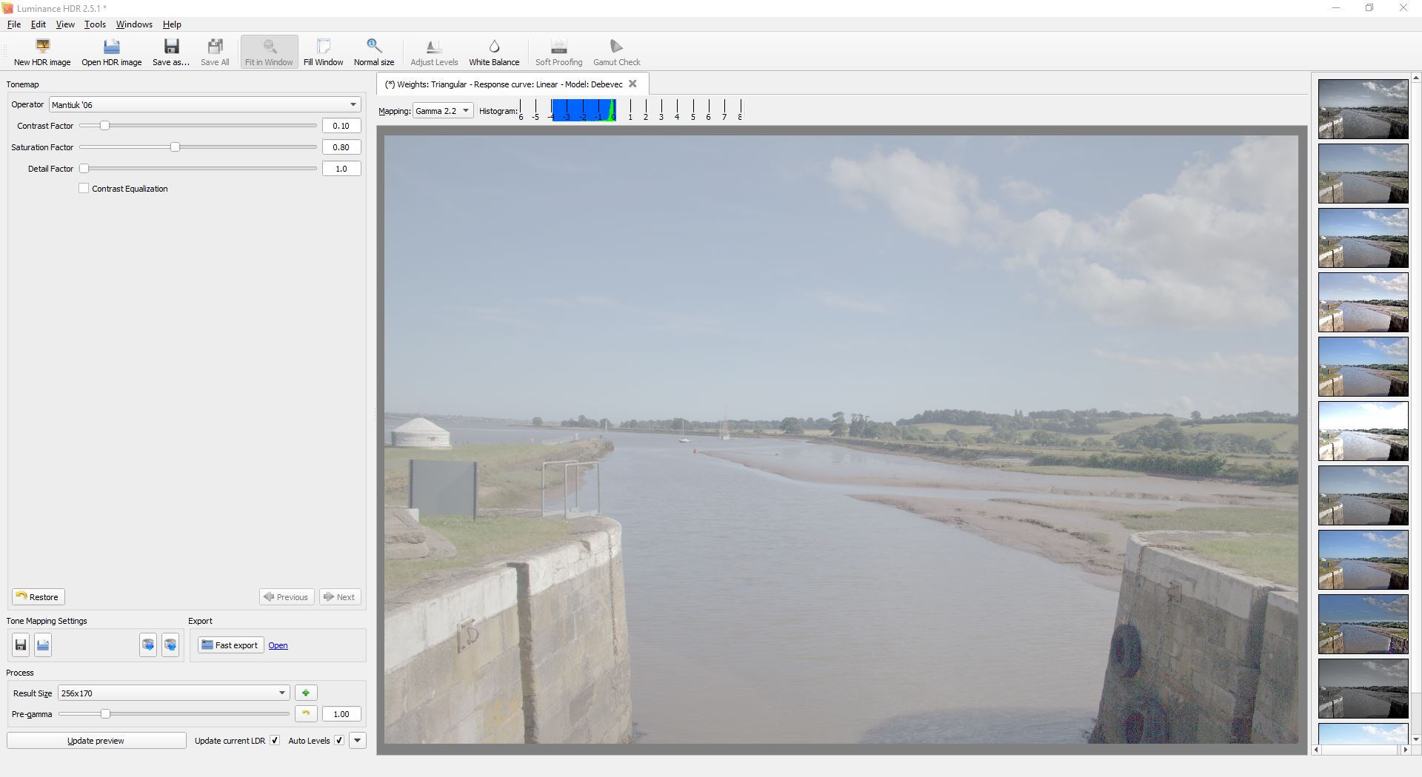Select the first tonemap preview thumbnail
This screenshot has height=777, width=1422.
(1363, 110)
